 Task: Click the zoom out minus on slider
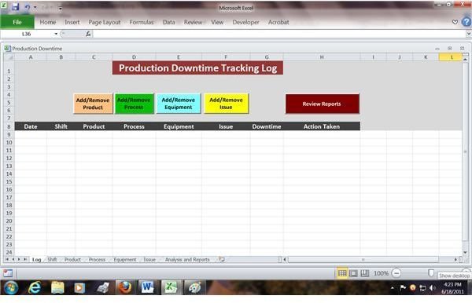396,273
